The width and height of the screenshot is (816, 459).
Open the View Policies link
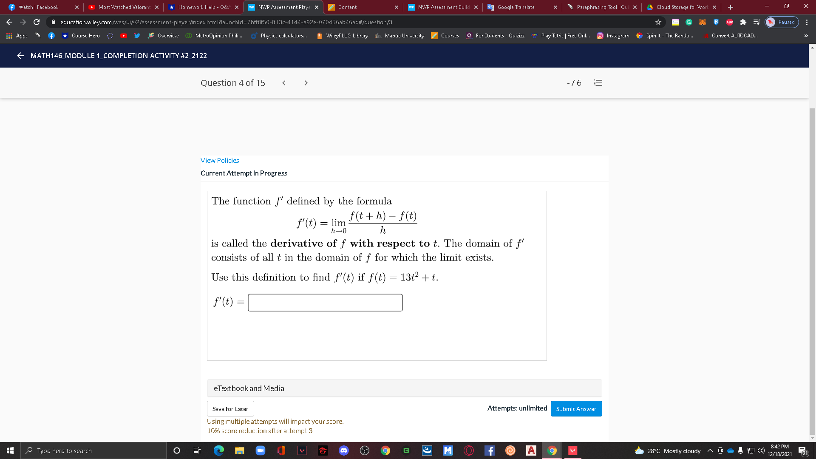click(x=219, y=160)
